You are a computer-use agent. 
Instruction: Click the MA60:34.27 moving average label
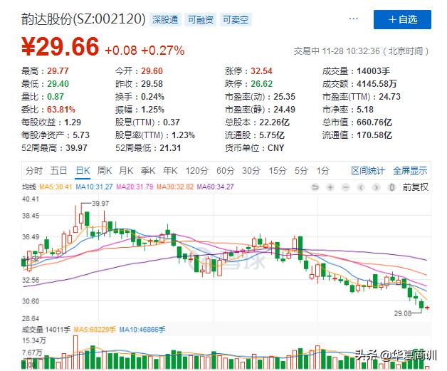[215, 187]
